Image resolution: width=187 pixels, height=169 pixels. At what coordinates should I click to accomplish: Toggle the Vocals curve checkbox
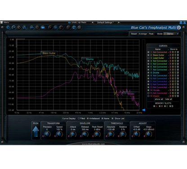(x=148, y=90)
